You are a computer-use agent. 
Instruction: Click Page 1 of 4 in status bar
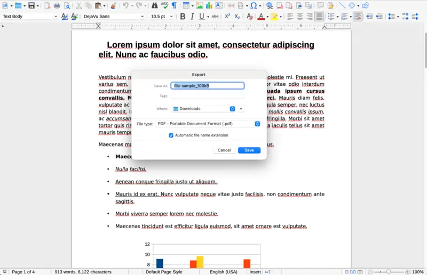point(23,272)
